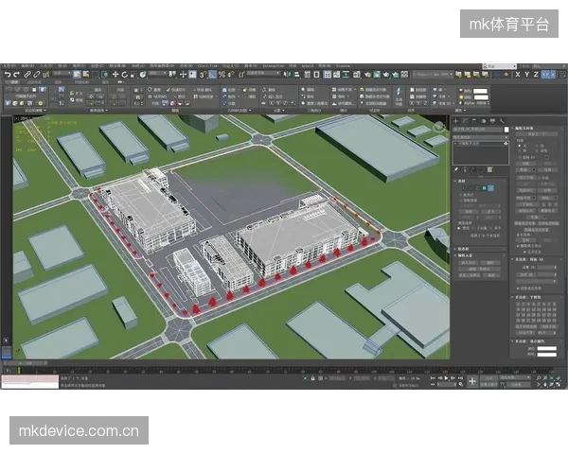Image resolution: width=568 pixels, height=454 pixels.
Task: Restrict to Z axis constraint
Action: 536,75
